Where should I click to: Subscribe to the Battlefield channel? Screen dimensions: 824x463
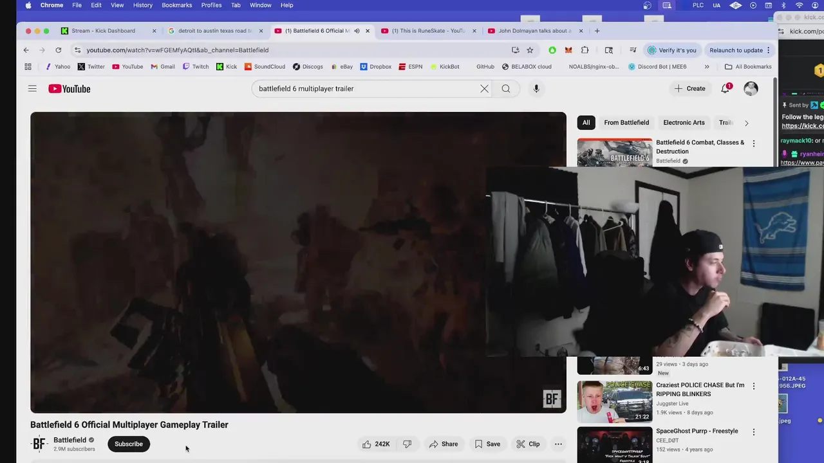[129, 444]
